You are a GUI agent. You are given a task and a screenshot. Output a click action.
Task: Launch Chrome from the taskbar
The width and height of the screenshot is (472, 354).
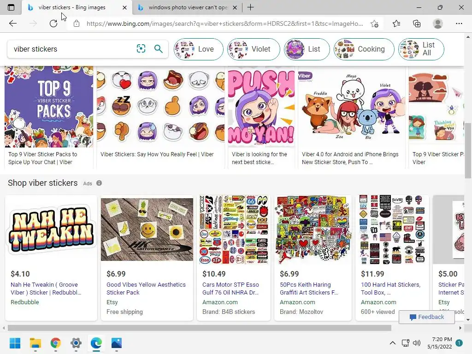coord(56,343)
